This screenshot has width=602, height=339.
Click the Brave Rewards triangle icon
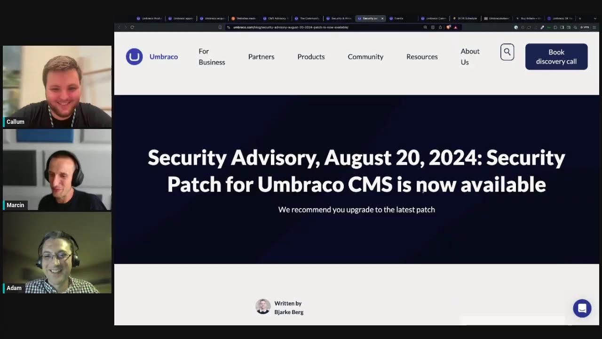(x=455, y=27)
